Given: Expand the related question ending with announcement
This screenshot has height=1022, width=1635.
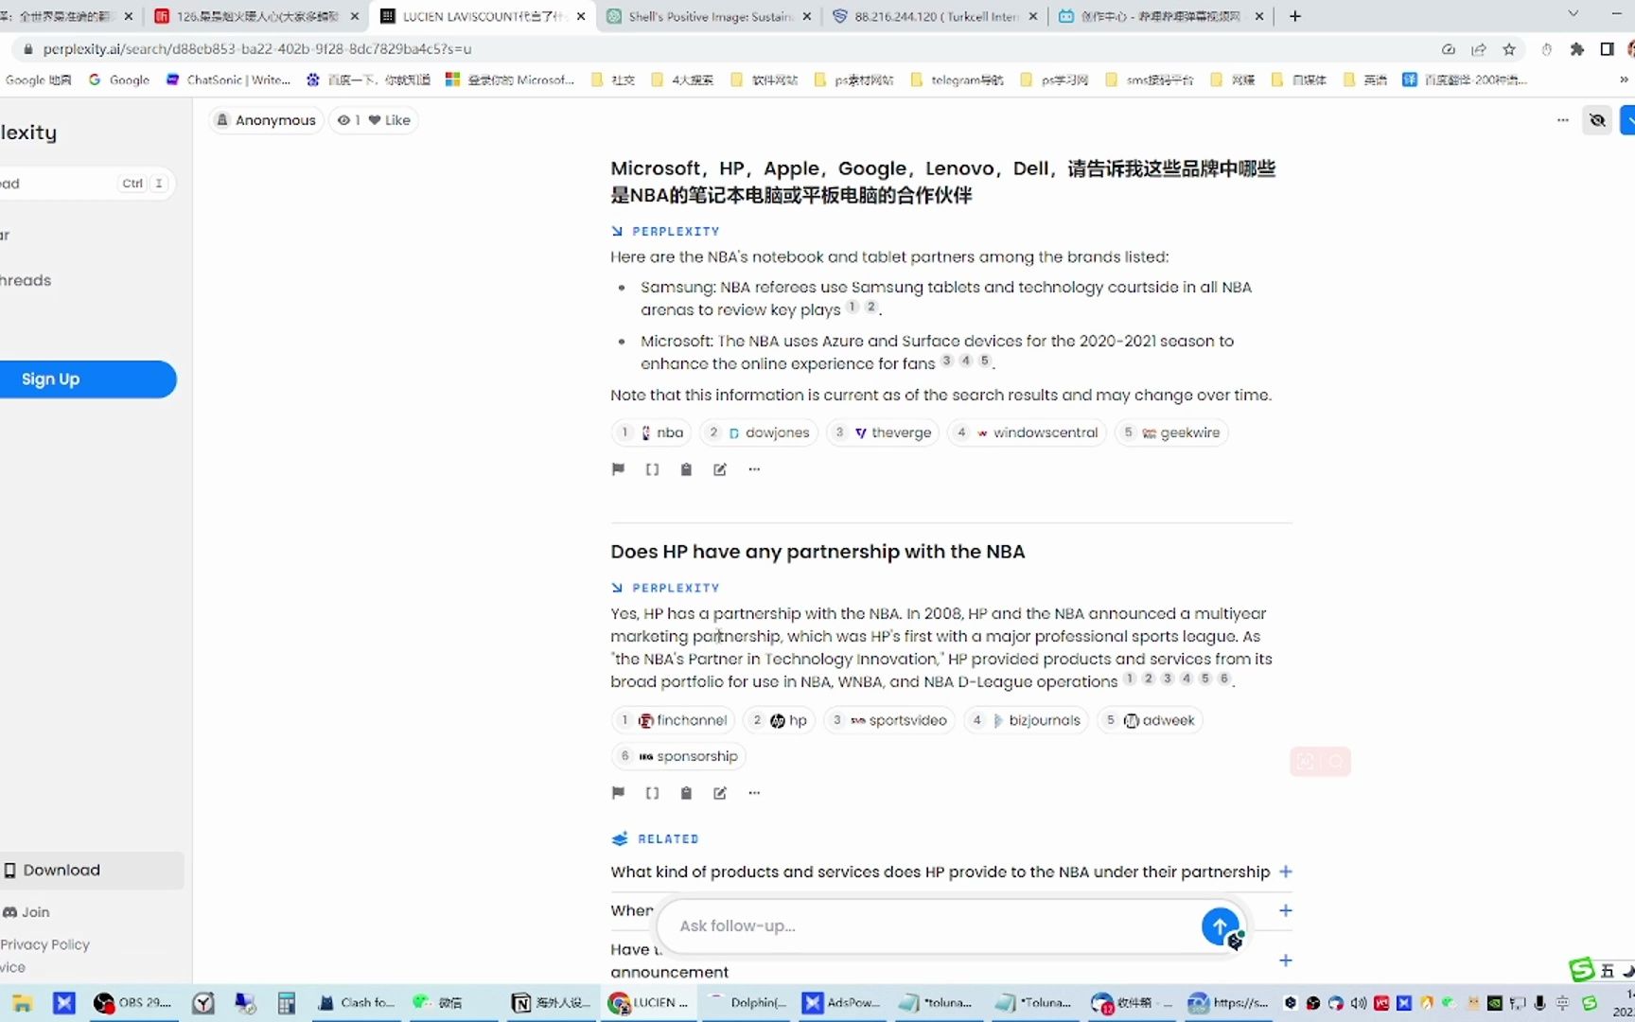Looking at the screenshot, I should [x=1286, y=960].
